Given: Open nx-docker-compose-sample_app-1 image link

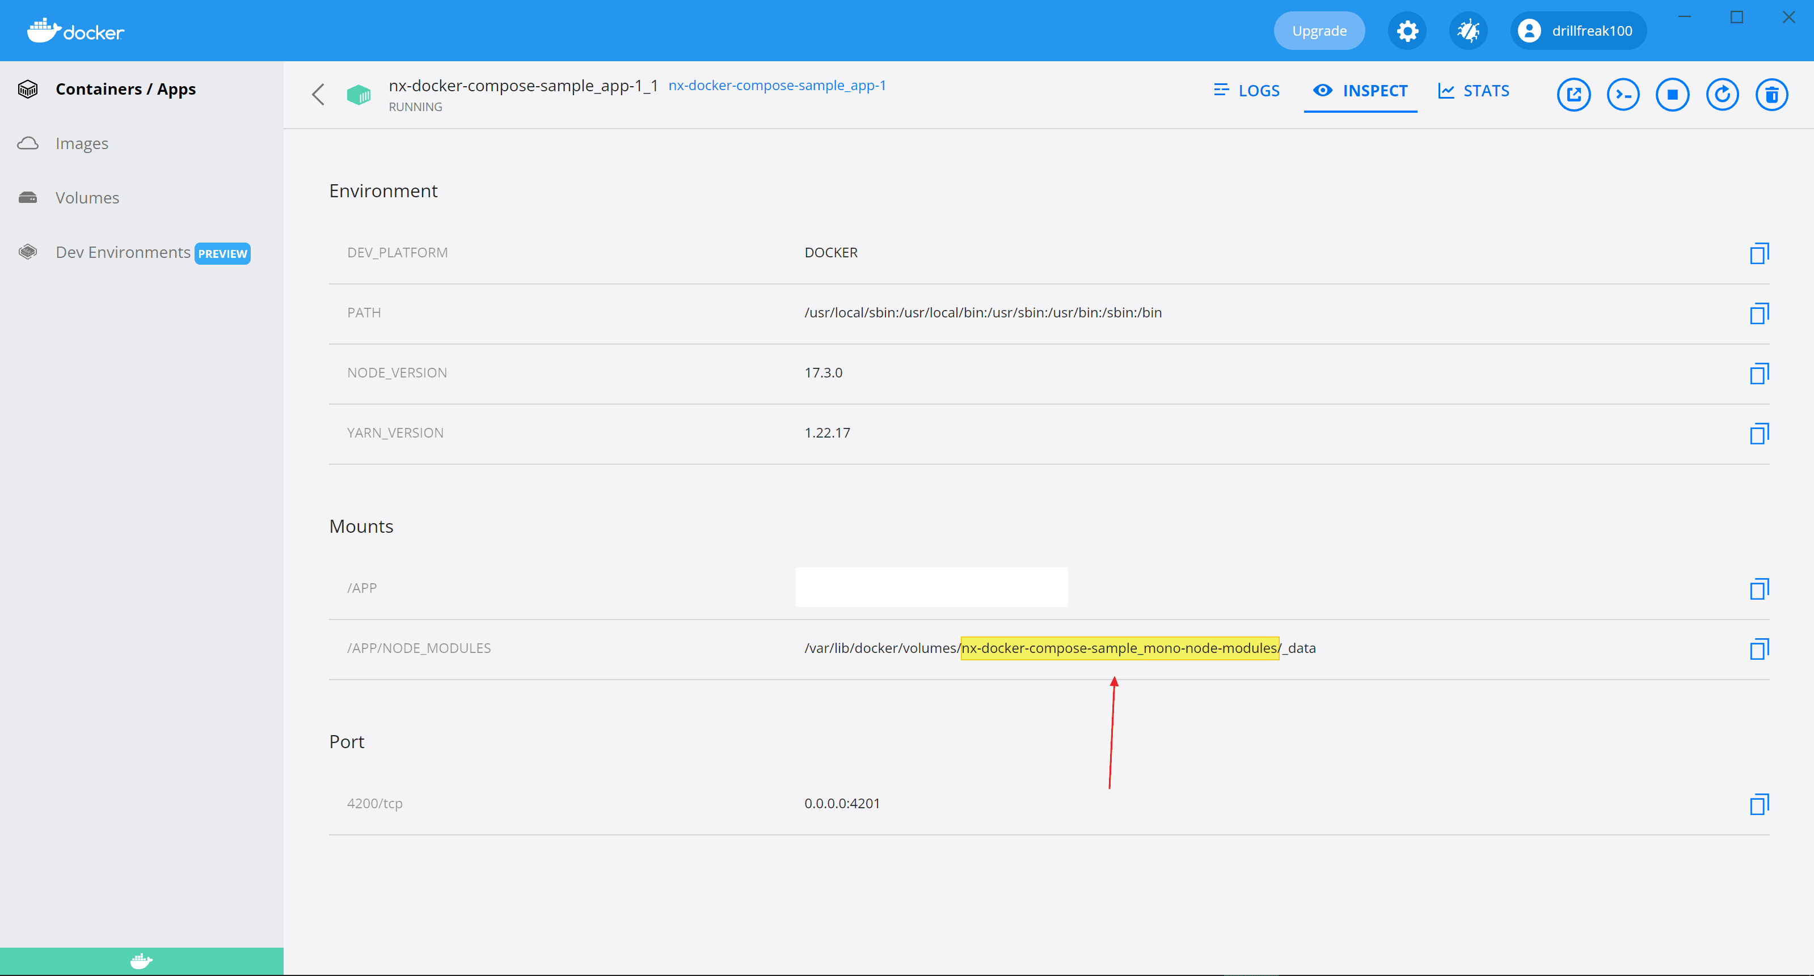Looking at the screenshot, I should [x=777, y=85].
